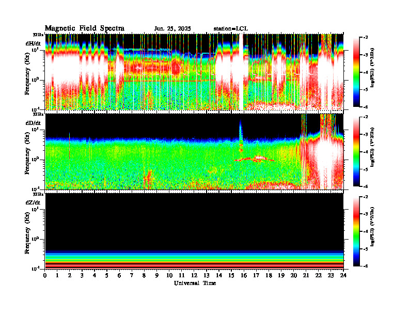Click the white data gap near 16 UT in dH/dt
The width and height of the screenshot is (409, 316).
click(x=241, y=72)
